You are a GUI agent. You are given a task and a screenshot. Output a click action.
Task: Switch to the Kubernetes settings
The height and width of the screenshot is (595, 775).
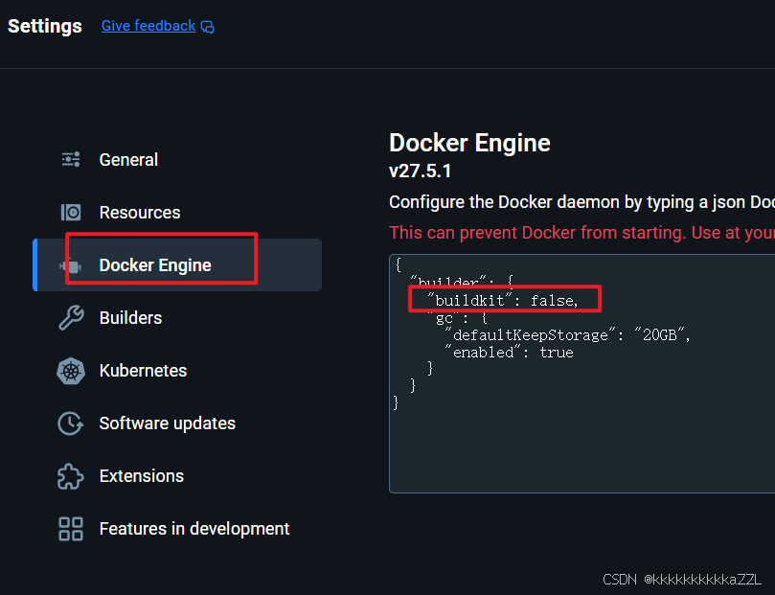coord(177,371)
